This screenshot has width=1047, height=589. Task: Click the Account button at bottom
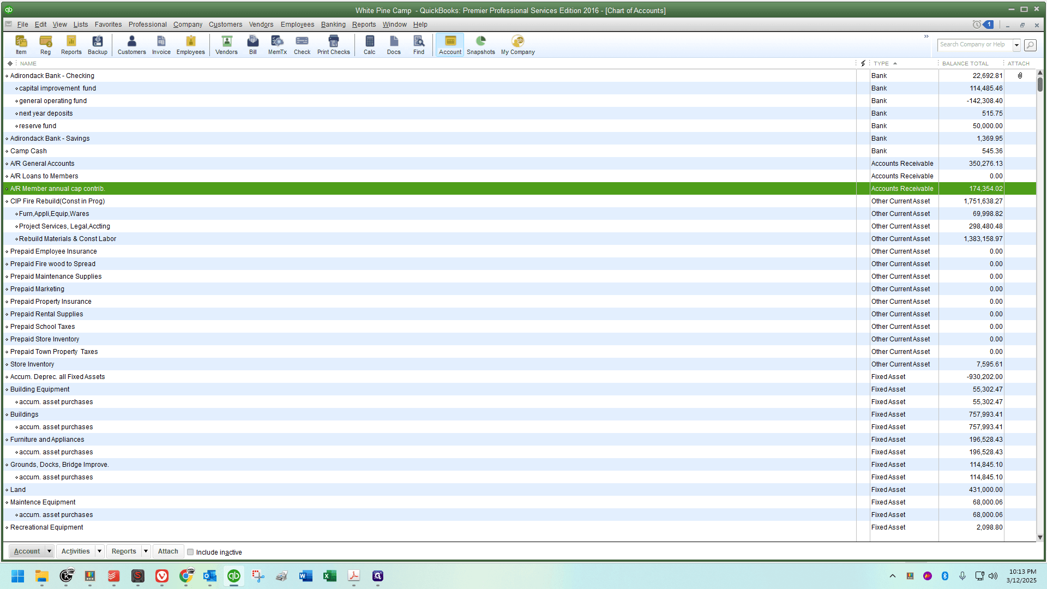[x=27, y=551]
